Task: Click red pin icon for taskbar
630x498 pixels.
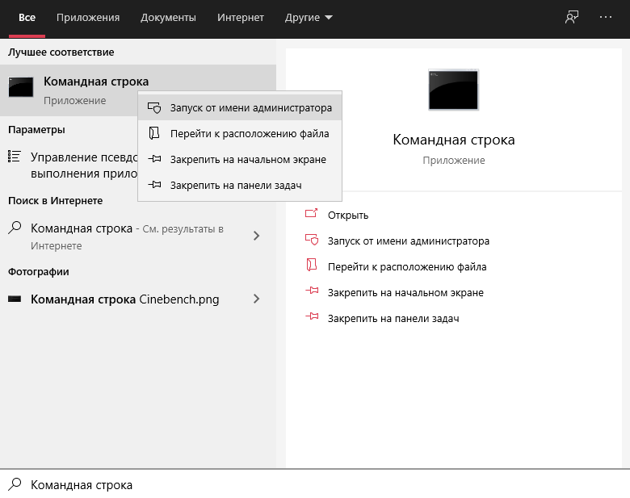Action: 312,316
